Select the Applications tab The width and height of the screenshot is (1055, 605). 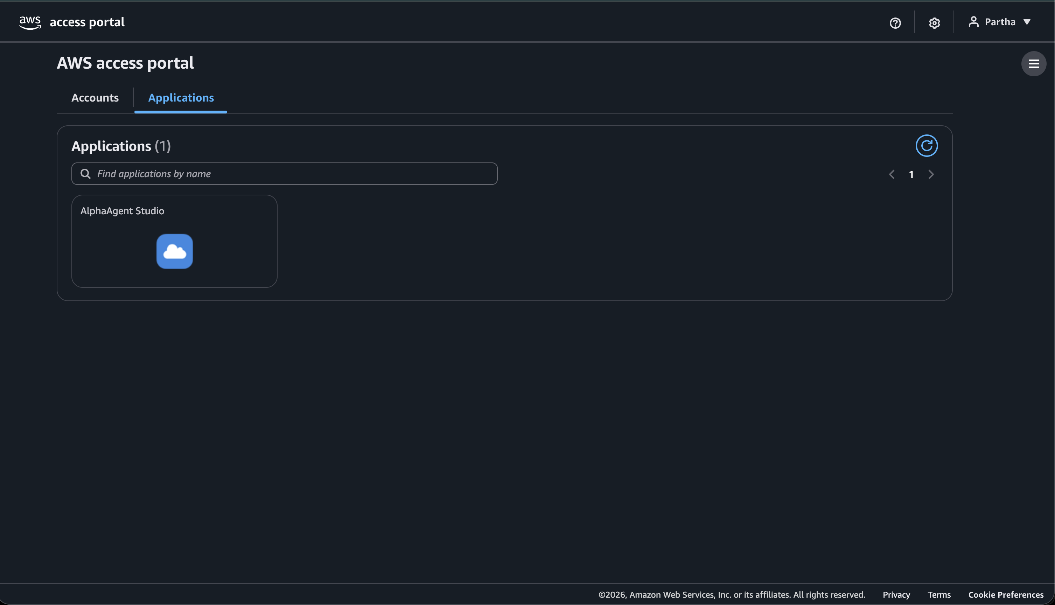click(x=181, y=98)
